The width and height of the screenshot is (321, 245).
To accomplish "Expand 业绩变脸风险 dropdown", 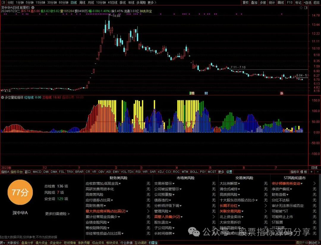I will 97,222.
